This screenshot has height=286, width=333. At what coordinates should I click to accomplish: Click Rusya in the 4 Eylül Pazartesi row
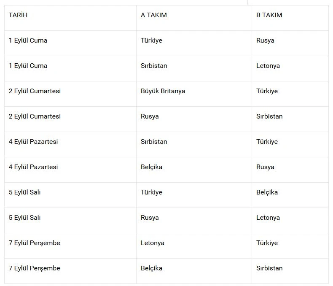(x=265, y=167)
